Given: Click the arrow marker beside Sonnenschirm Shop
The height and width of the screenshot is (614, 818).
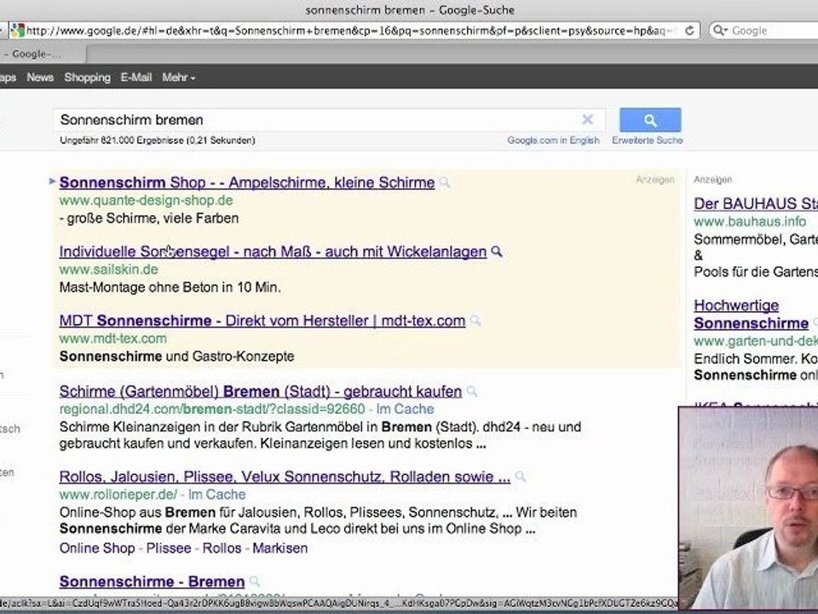Looking at the screenshot, I should (52, 181).
